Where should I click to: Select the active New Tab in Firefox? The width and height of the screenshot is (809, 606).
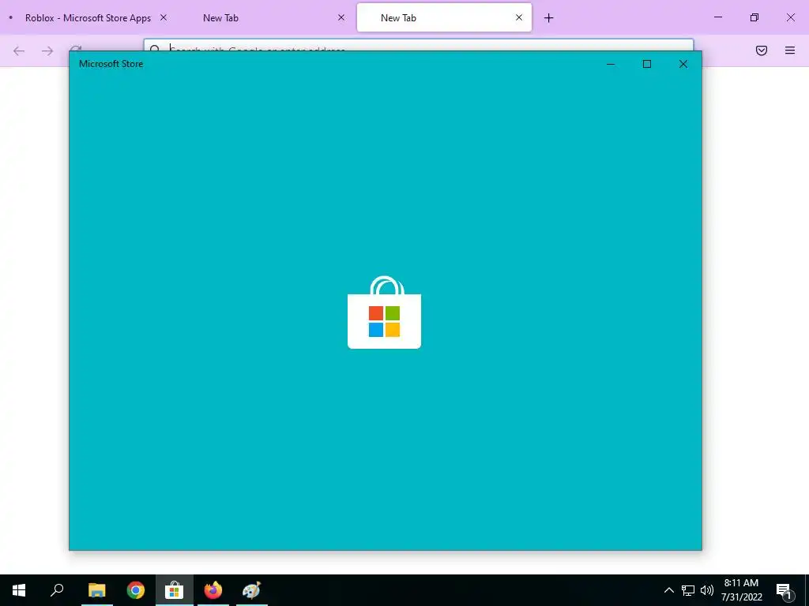pyautogui.click(x=444, y=17)
